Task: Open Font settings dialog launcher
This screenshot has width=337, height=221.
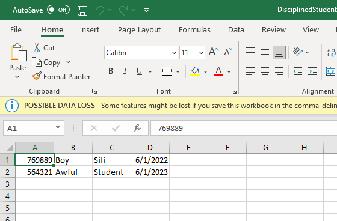Action: click(x=234, y=91)
